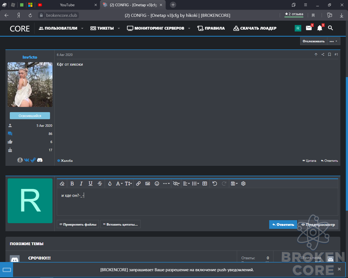Click the blue Ответить submit button
This screenshot has width=348, height=278.
[283, 225]
